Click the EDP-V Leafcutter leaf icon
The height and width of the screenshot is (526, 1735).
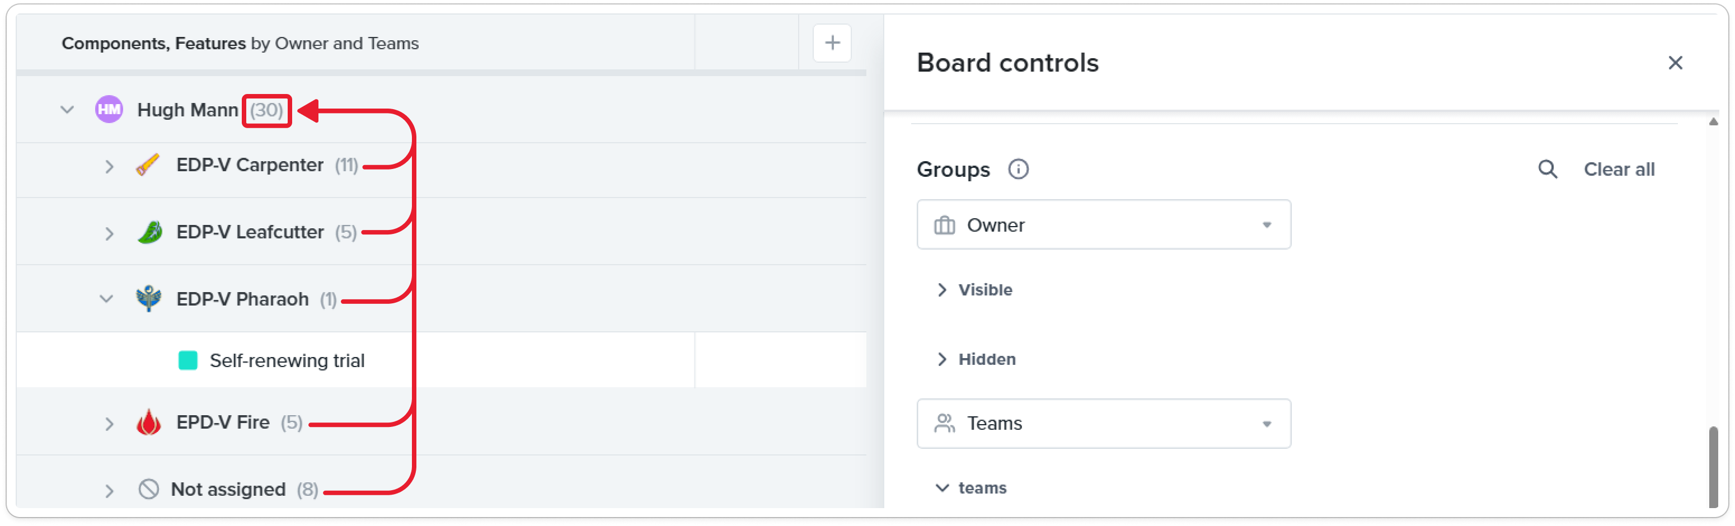click(x=149, y=232)
